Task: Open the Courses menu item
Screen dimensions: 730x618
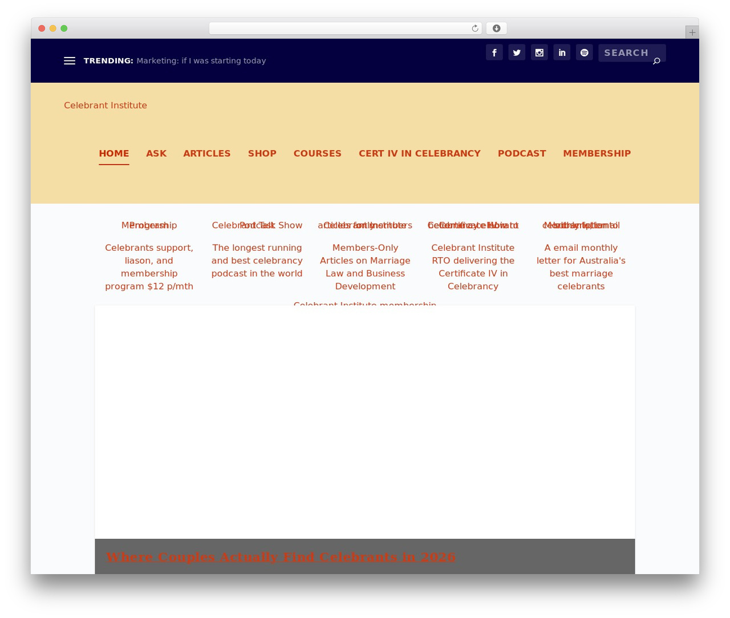Action: [x=318, y=153]
